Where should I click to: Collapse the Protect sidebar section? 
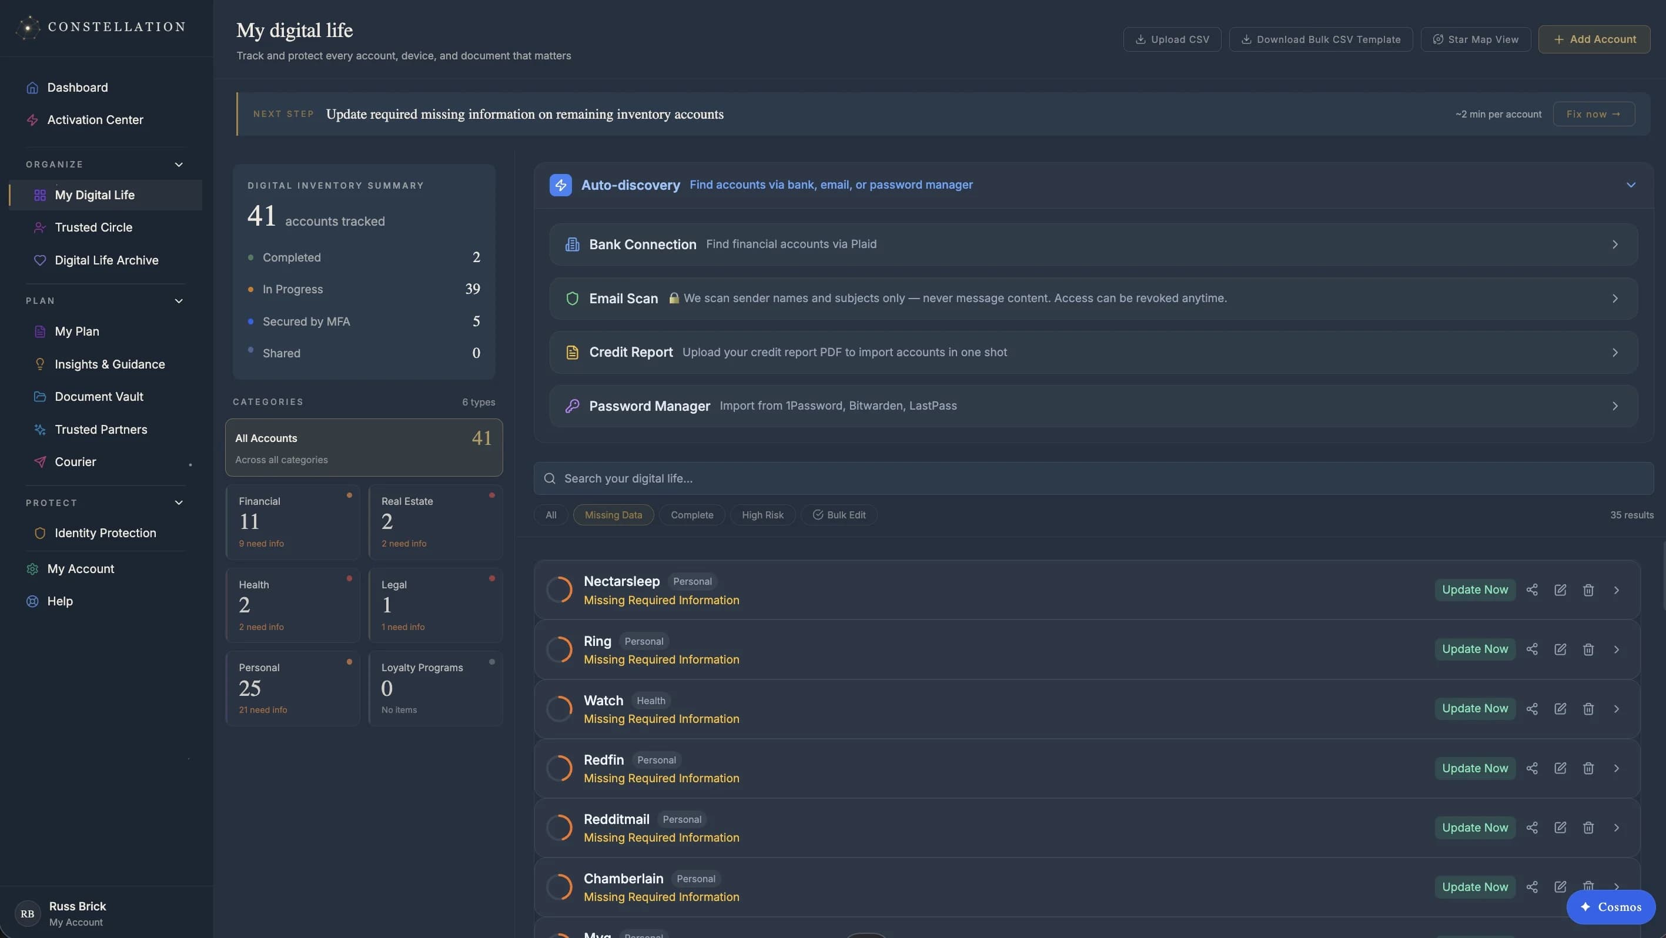pos(179,503)
